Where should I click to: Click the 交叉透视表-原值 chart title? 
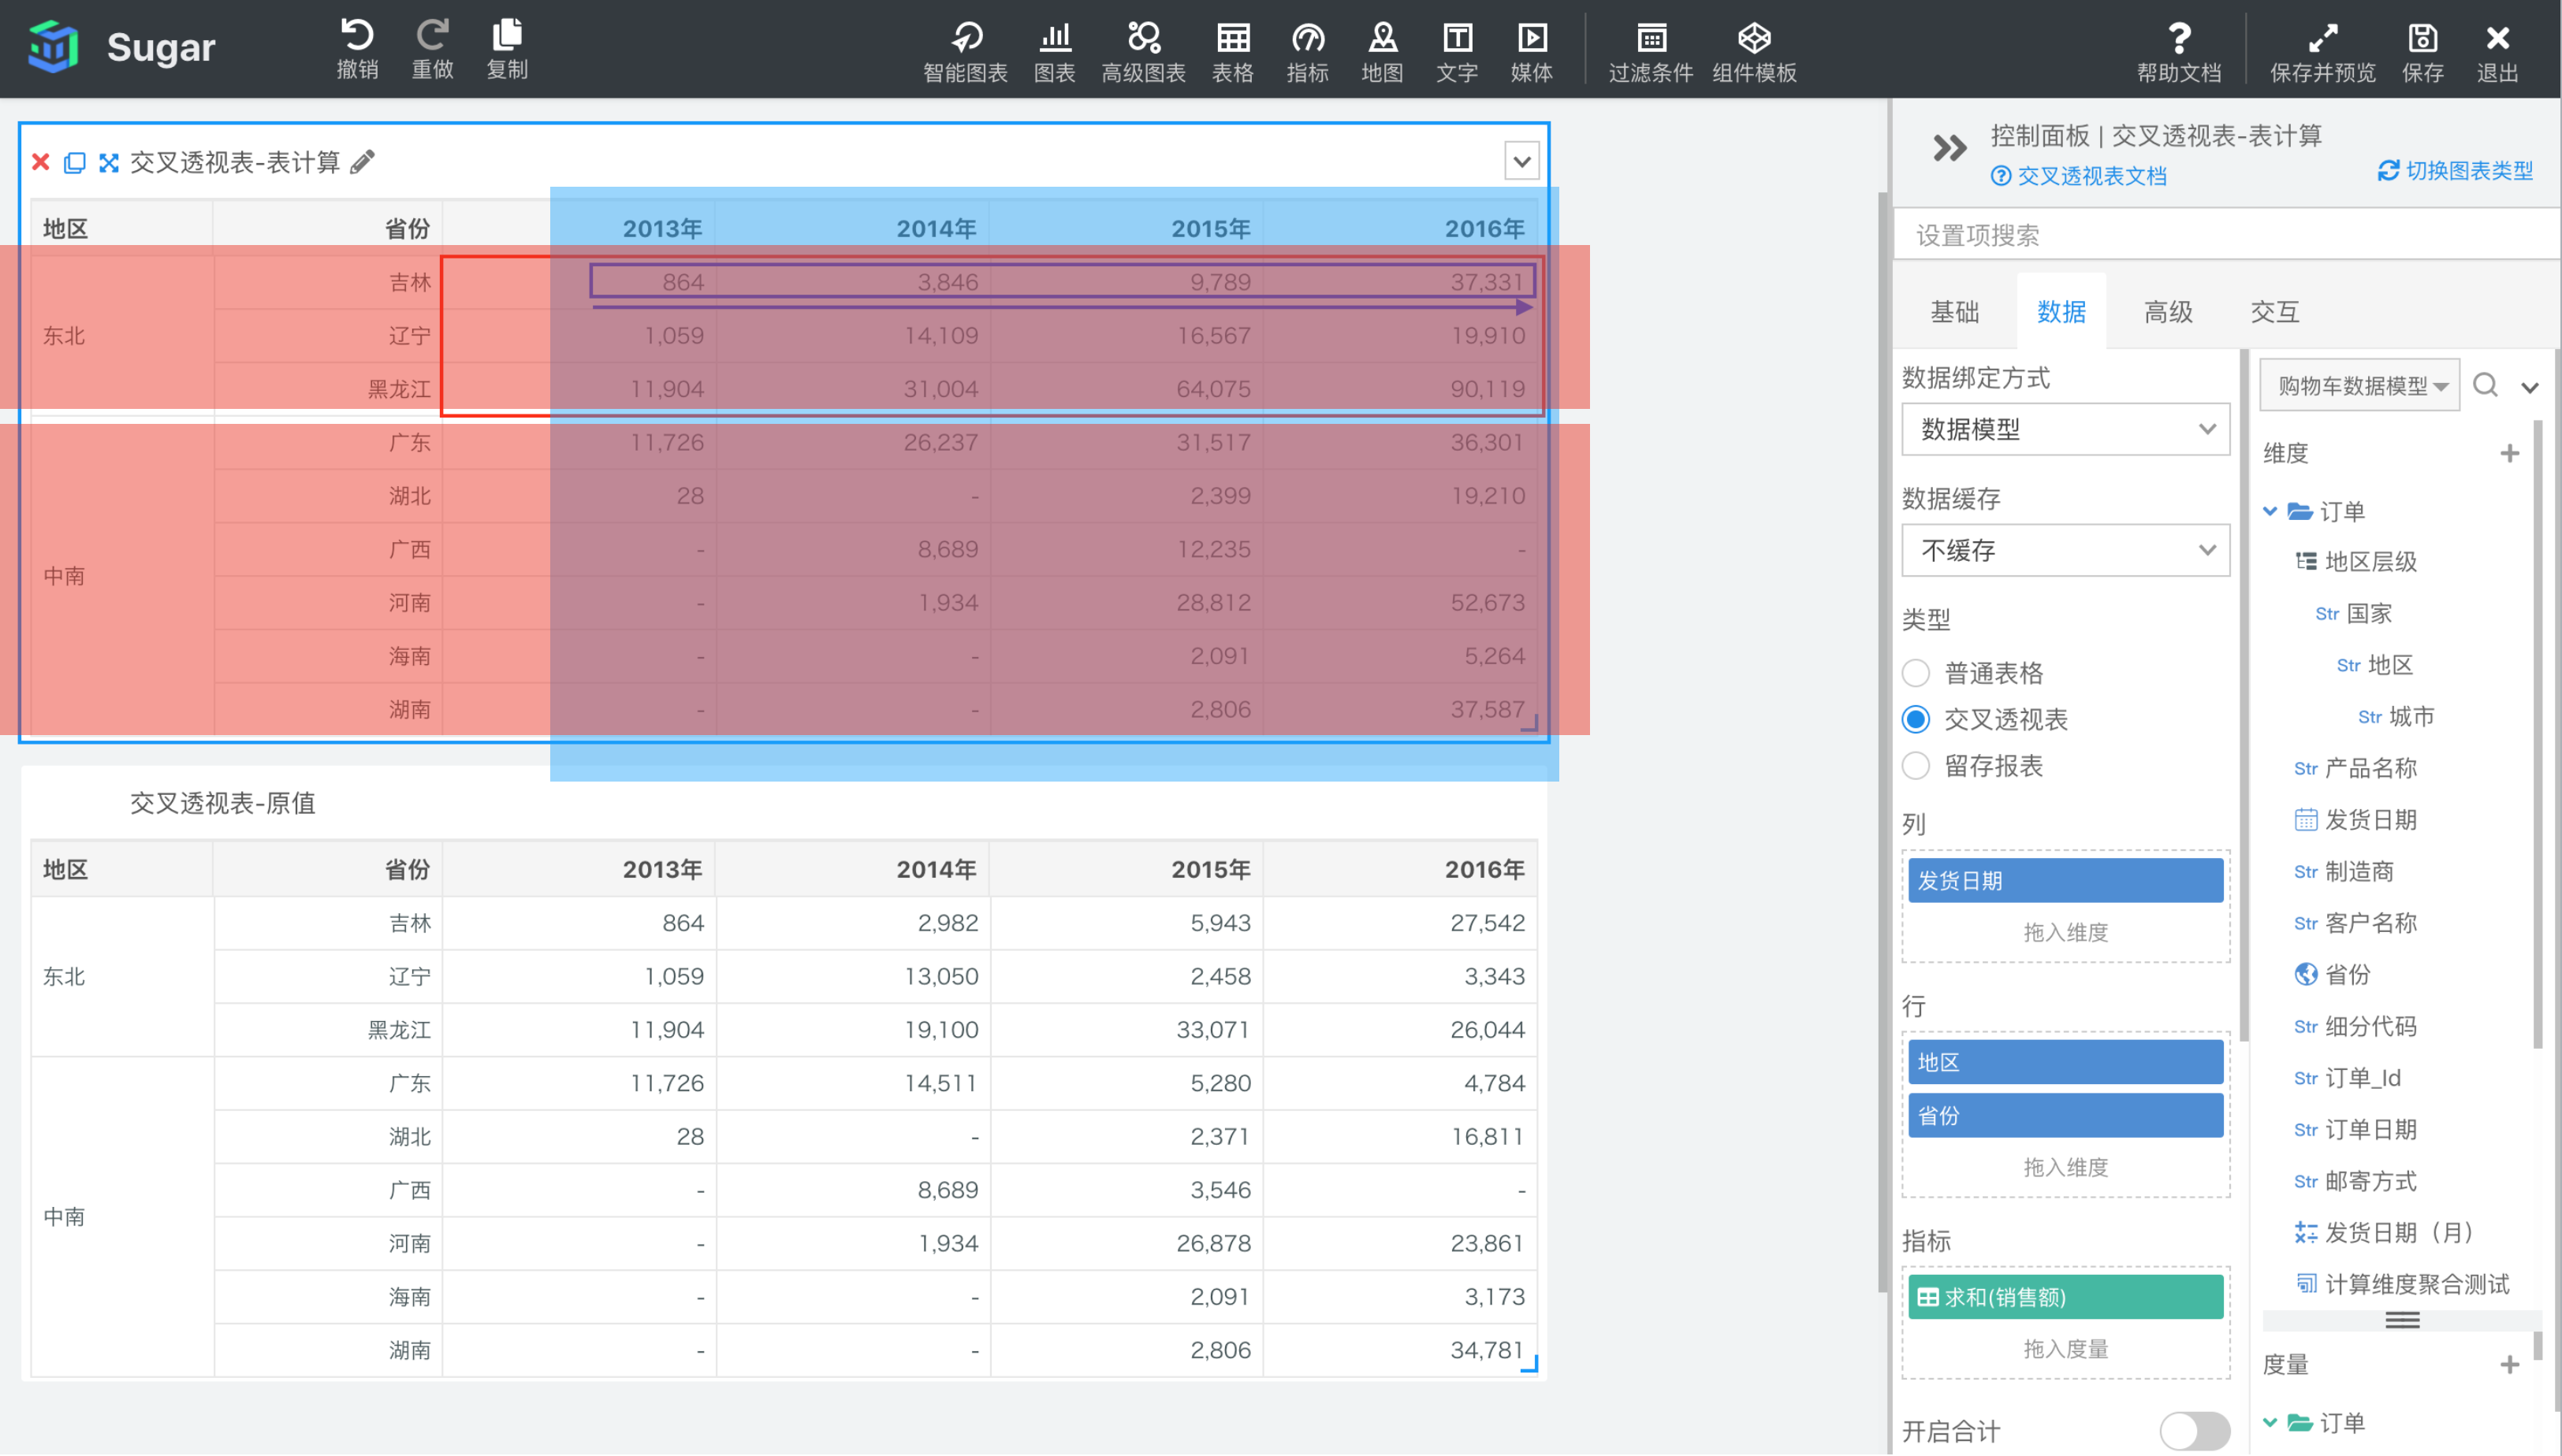pos(222,803)
